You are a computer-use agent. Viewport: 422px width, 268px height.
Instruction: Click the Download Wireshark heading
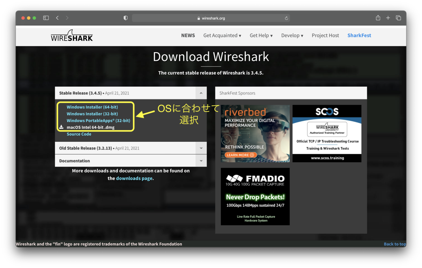pyautogui.click(x=211, y=57)
